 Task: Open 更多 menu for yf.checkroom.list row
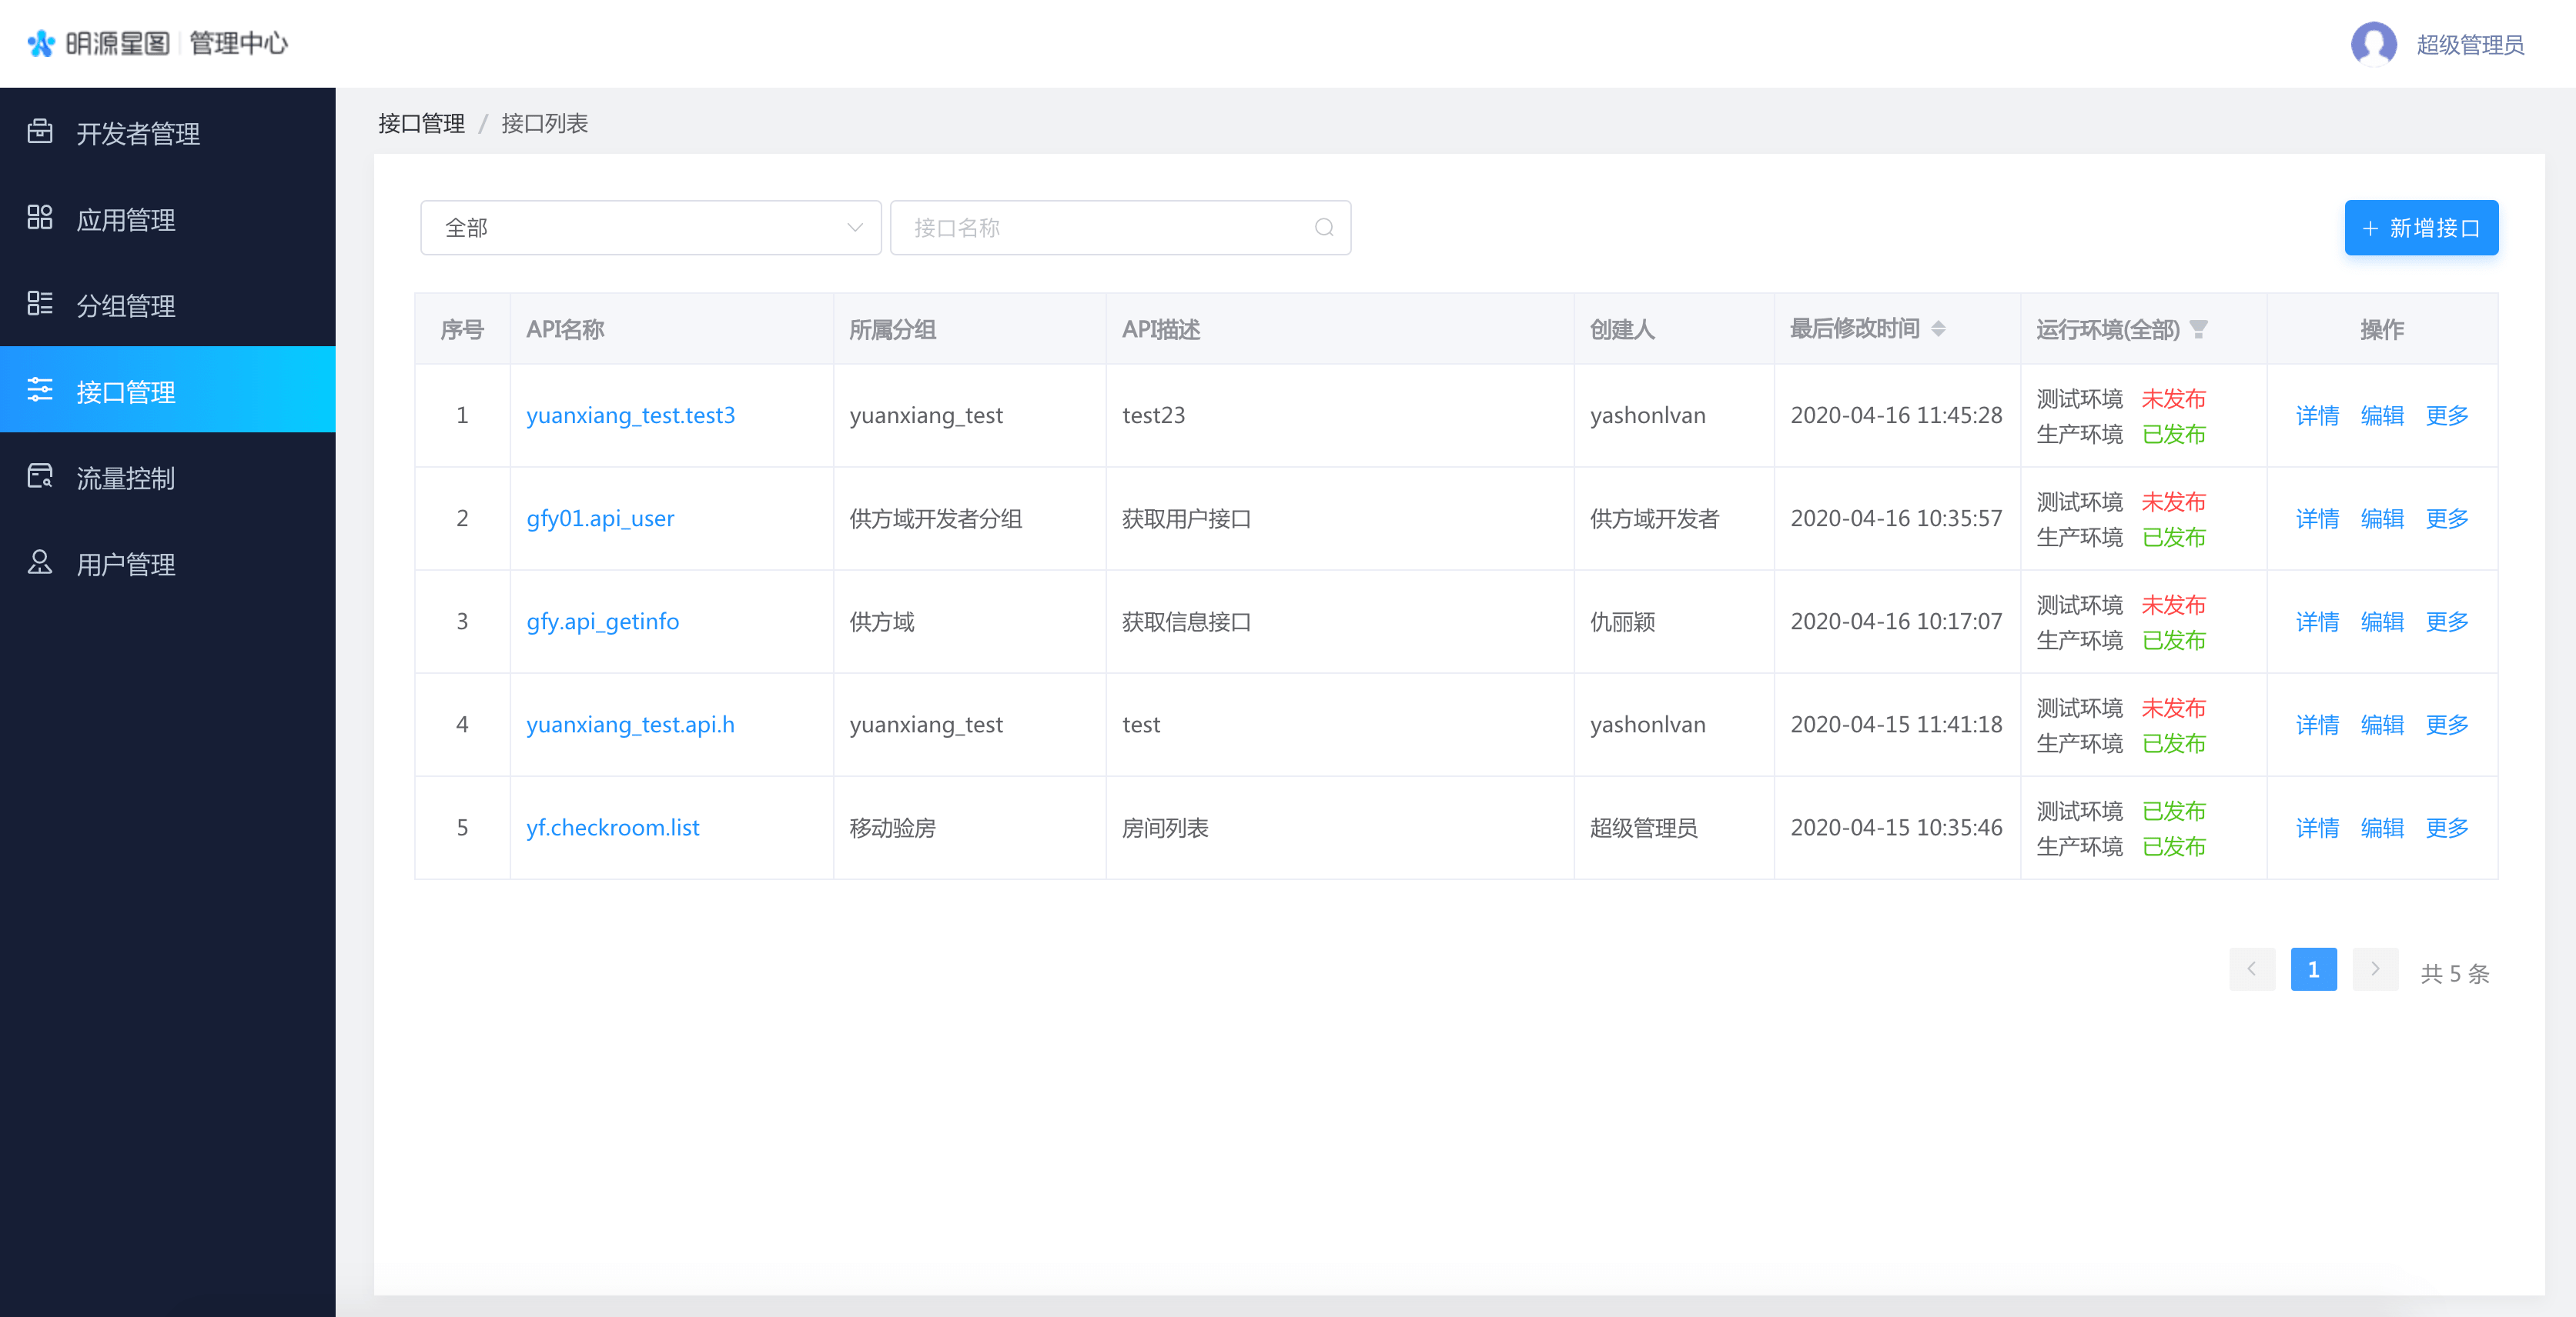pos(2446,828)
